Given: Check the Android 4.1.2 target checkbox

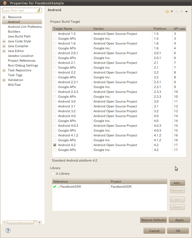Looking at the screenshot, I should pyautogui.click(x=55, y=135).
